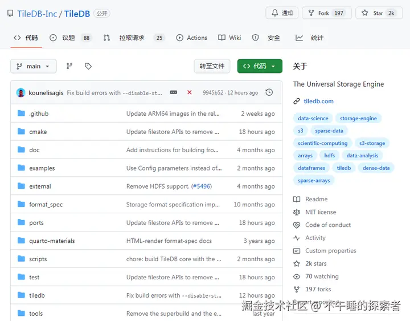Click the Custom properties icon

pyautogui.click(x=297, y=251)
